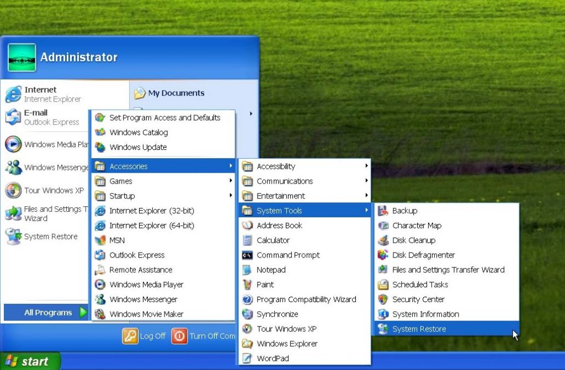Click green All Programs arrow
This screenshot has width=565, height=370.
(83, 312)
